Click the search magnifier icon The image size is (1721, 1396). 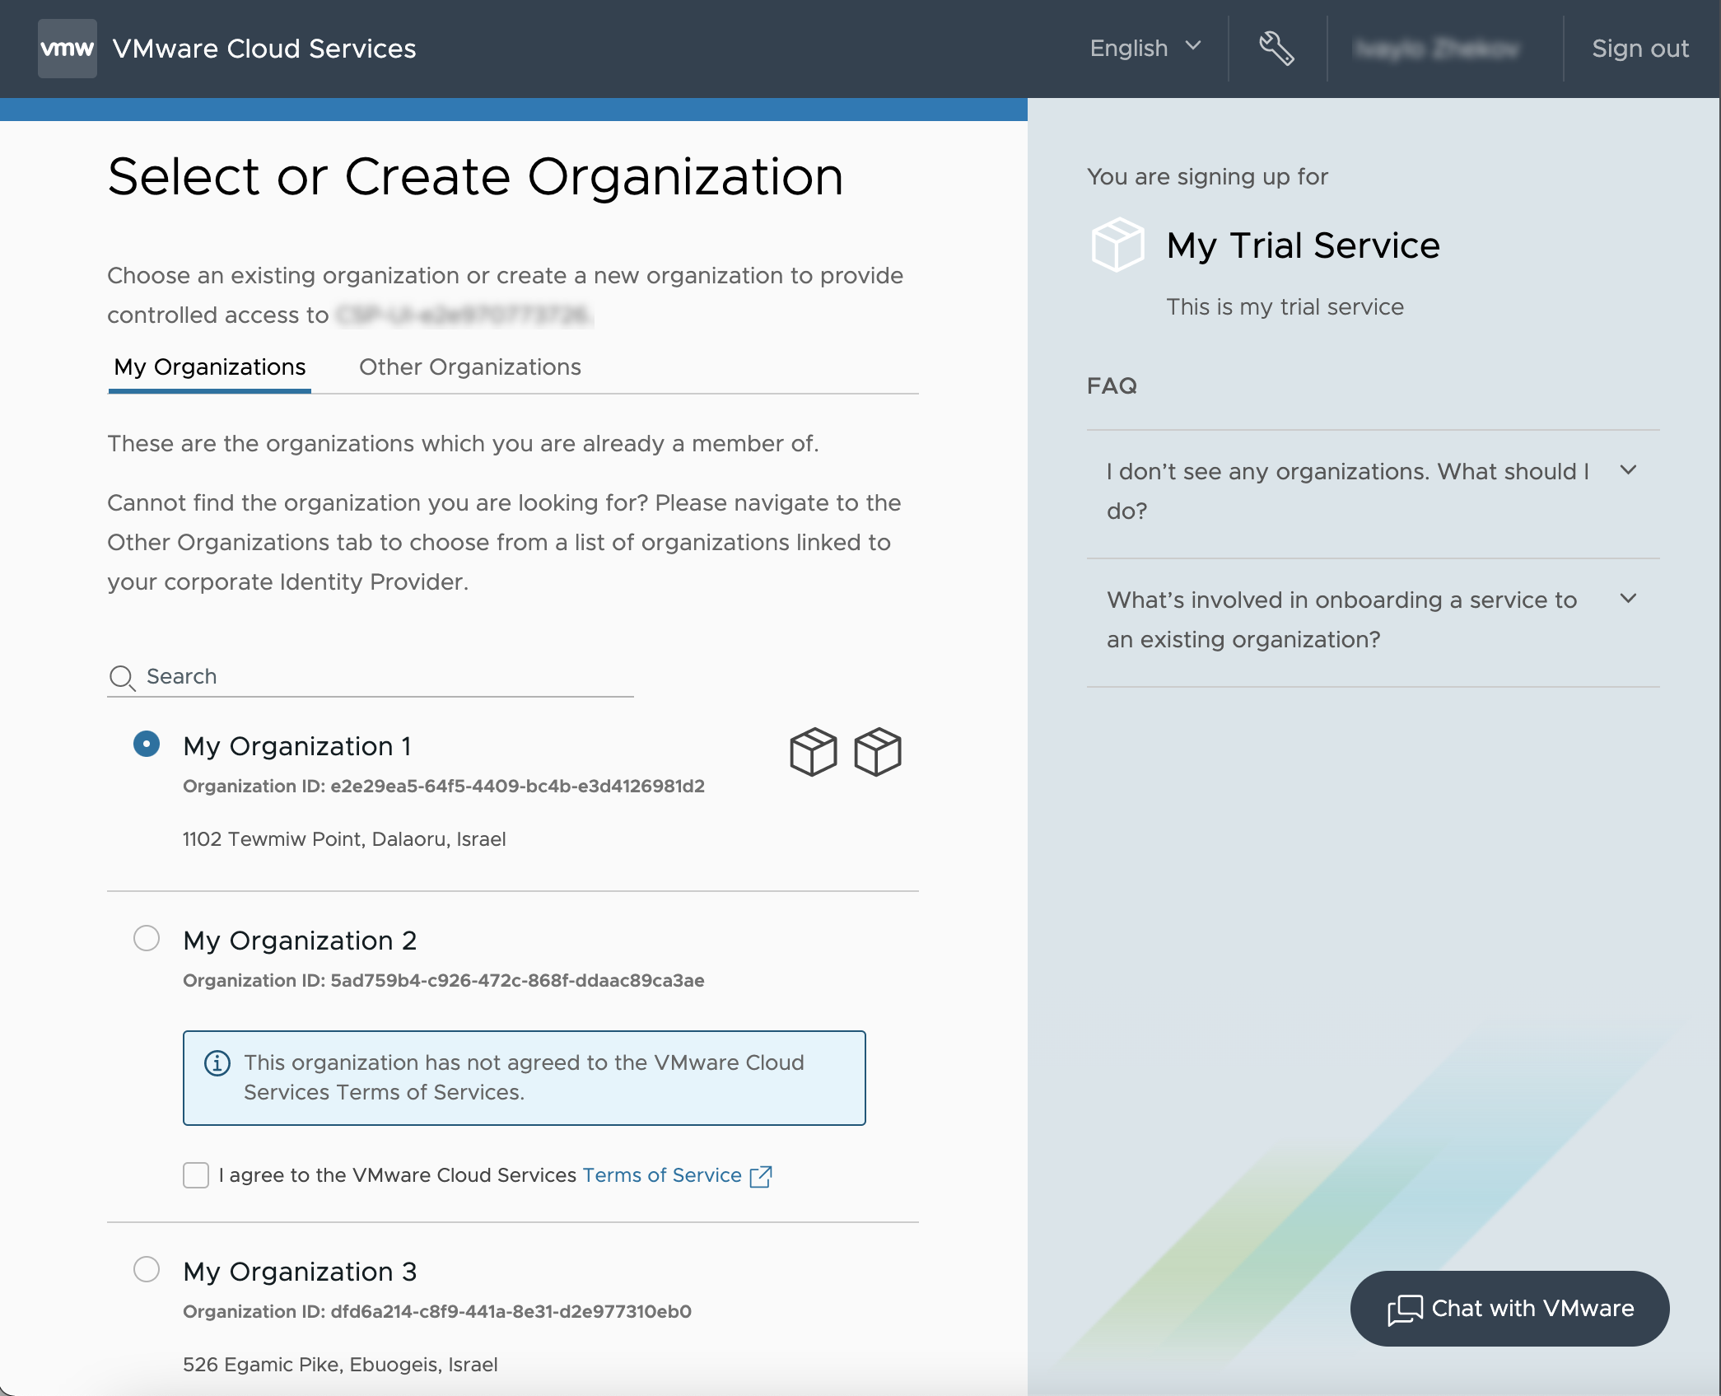pos(123,677)
